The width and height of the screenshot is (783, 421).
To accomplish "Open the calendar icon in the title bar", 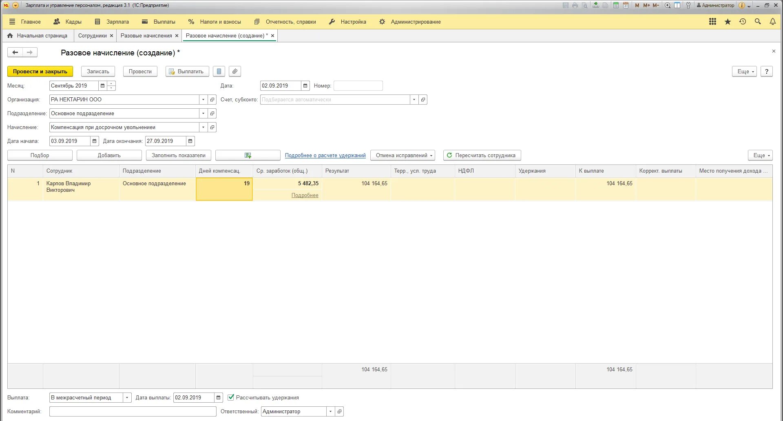I will coord(626,5).
